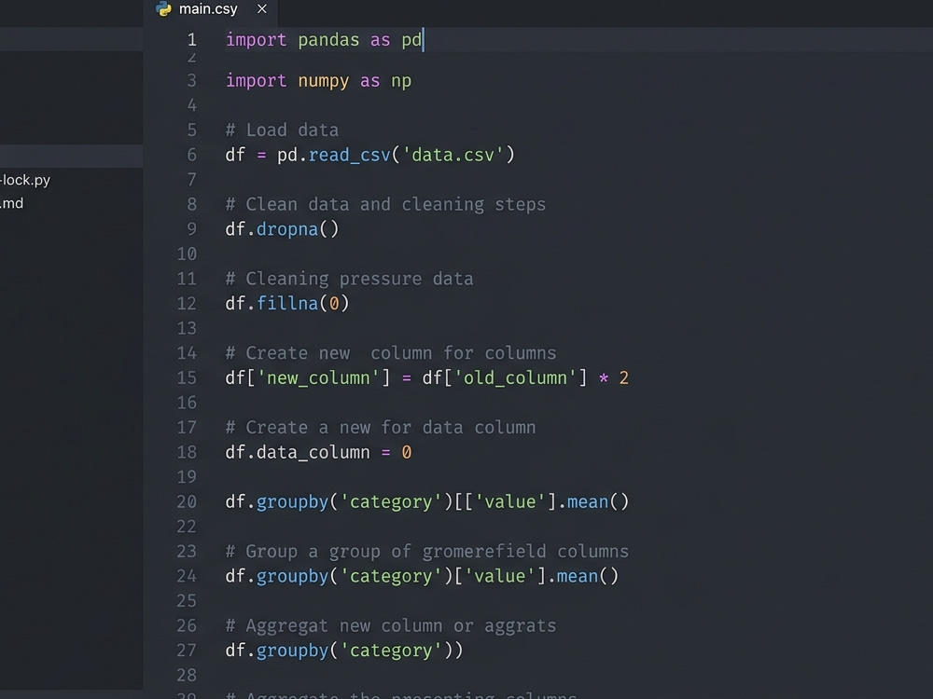Click the string 'new_column' on line 15
This screenshot has width=933, height=699.
click(318, 378)
